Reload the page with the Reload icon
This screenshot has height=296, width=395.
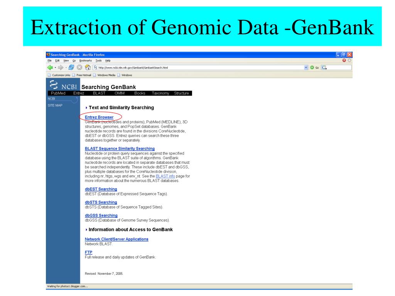point(71,67)
